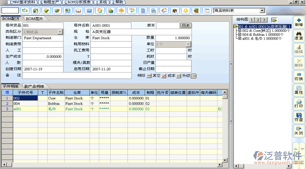Click the 升级 ellipsis button
Screen dimensions: 306x169
tap(194, 76)
